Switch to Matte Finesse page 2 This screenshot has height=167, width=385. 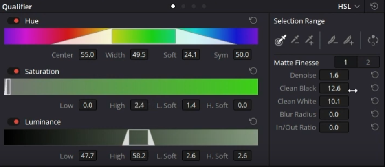click(x=368, y=62)
